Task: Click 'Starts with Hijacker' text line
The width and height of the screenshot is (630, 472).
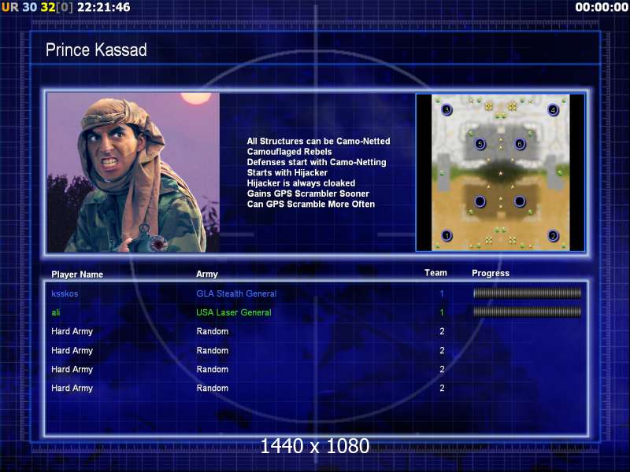Action: click(x=287, y=172)
